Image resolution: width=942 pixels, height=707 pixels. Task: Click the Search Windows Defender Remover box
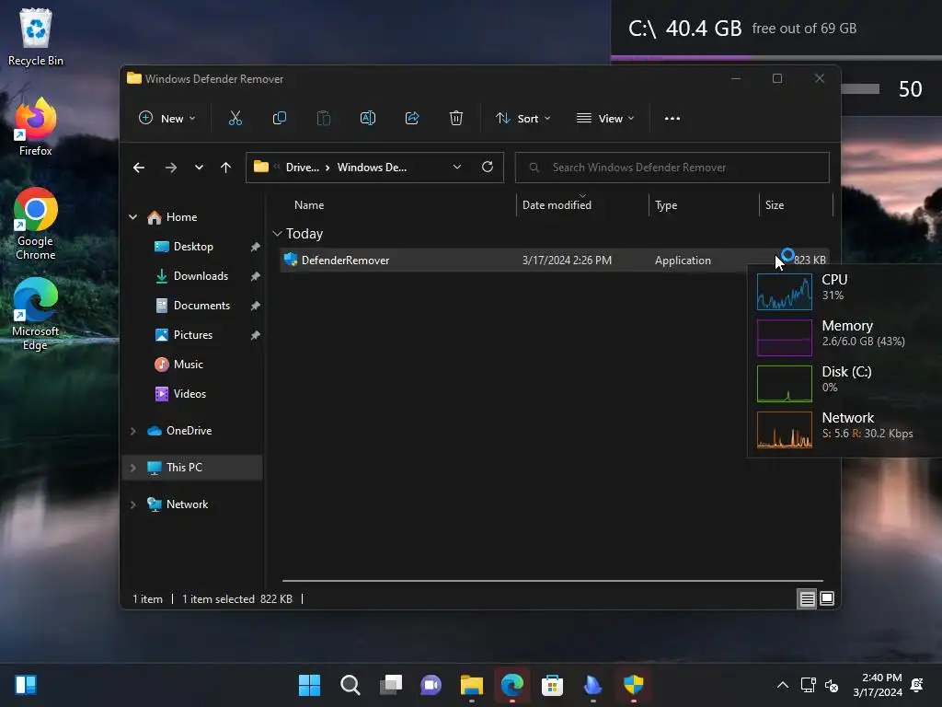tap(672, 168)
